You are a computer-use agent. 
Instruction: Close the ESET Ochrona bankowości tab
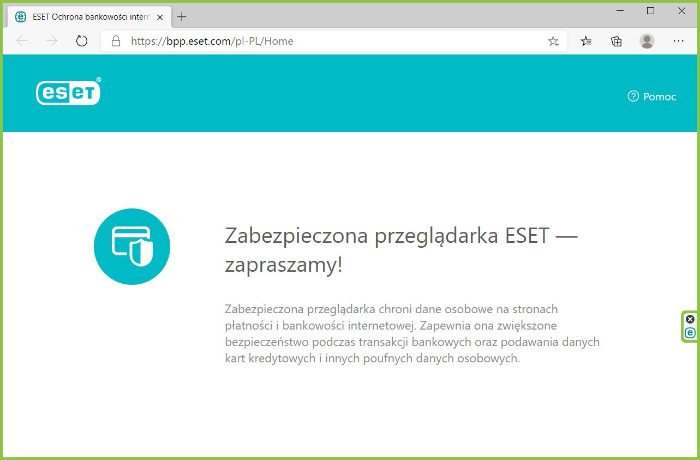pos(159,17)
